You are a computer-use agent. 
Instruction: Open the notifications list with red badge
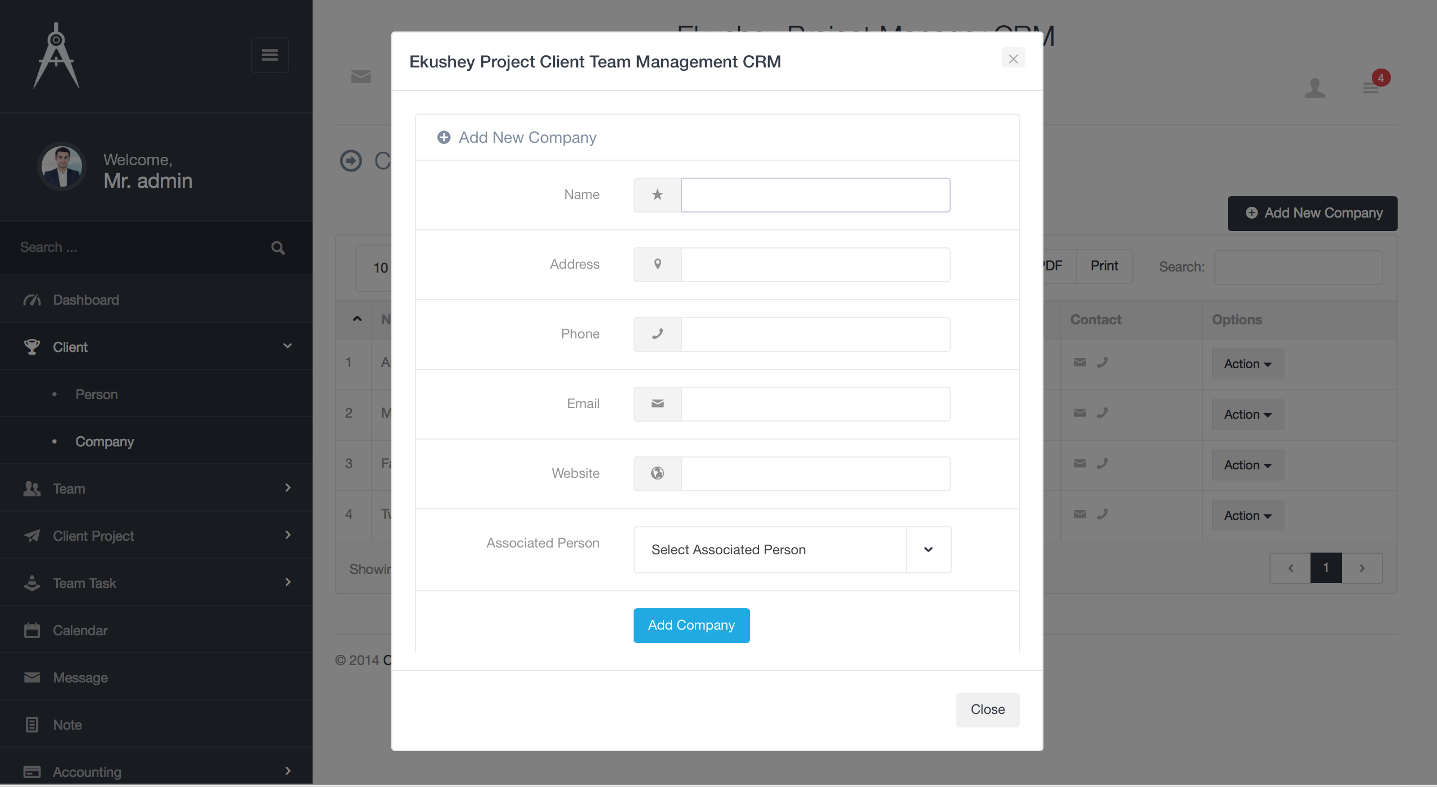pyautogui.click(x=1371, y=87)
